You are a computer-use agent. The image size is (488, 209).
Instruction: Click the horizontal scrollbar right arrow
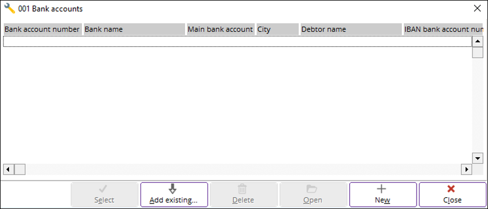466,169
